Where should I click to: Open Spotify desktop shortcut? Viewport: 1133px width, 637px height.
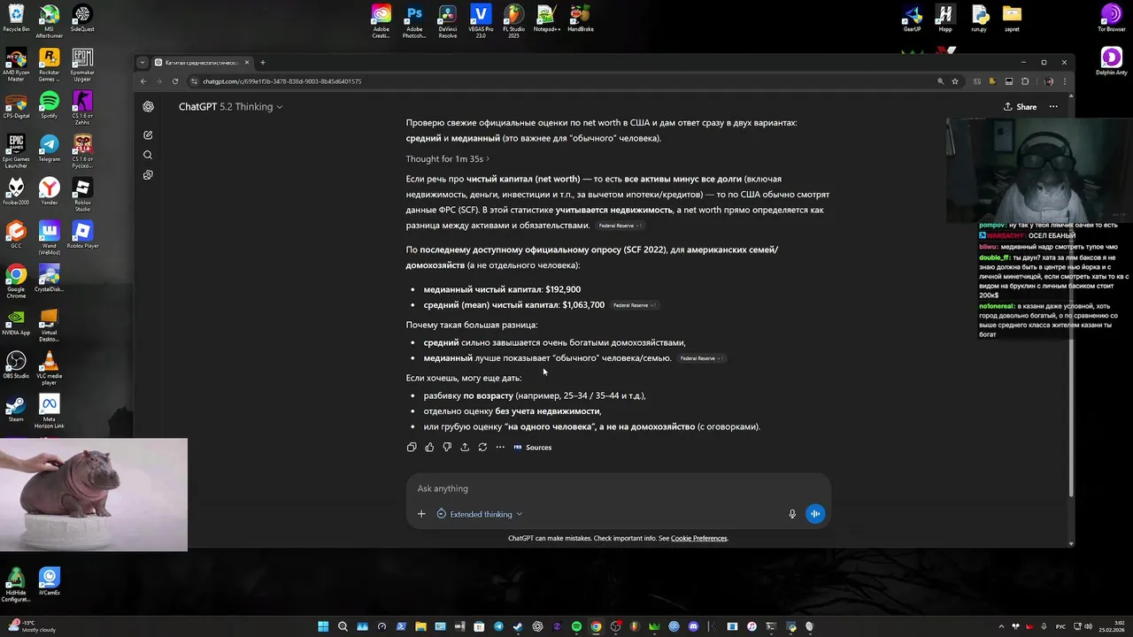click(50, 104)
